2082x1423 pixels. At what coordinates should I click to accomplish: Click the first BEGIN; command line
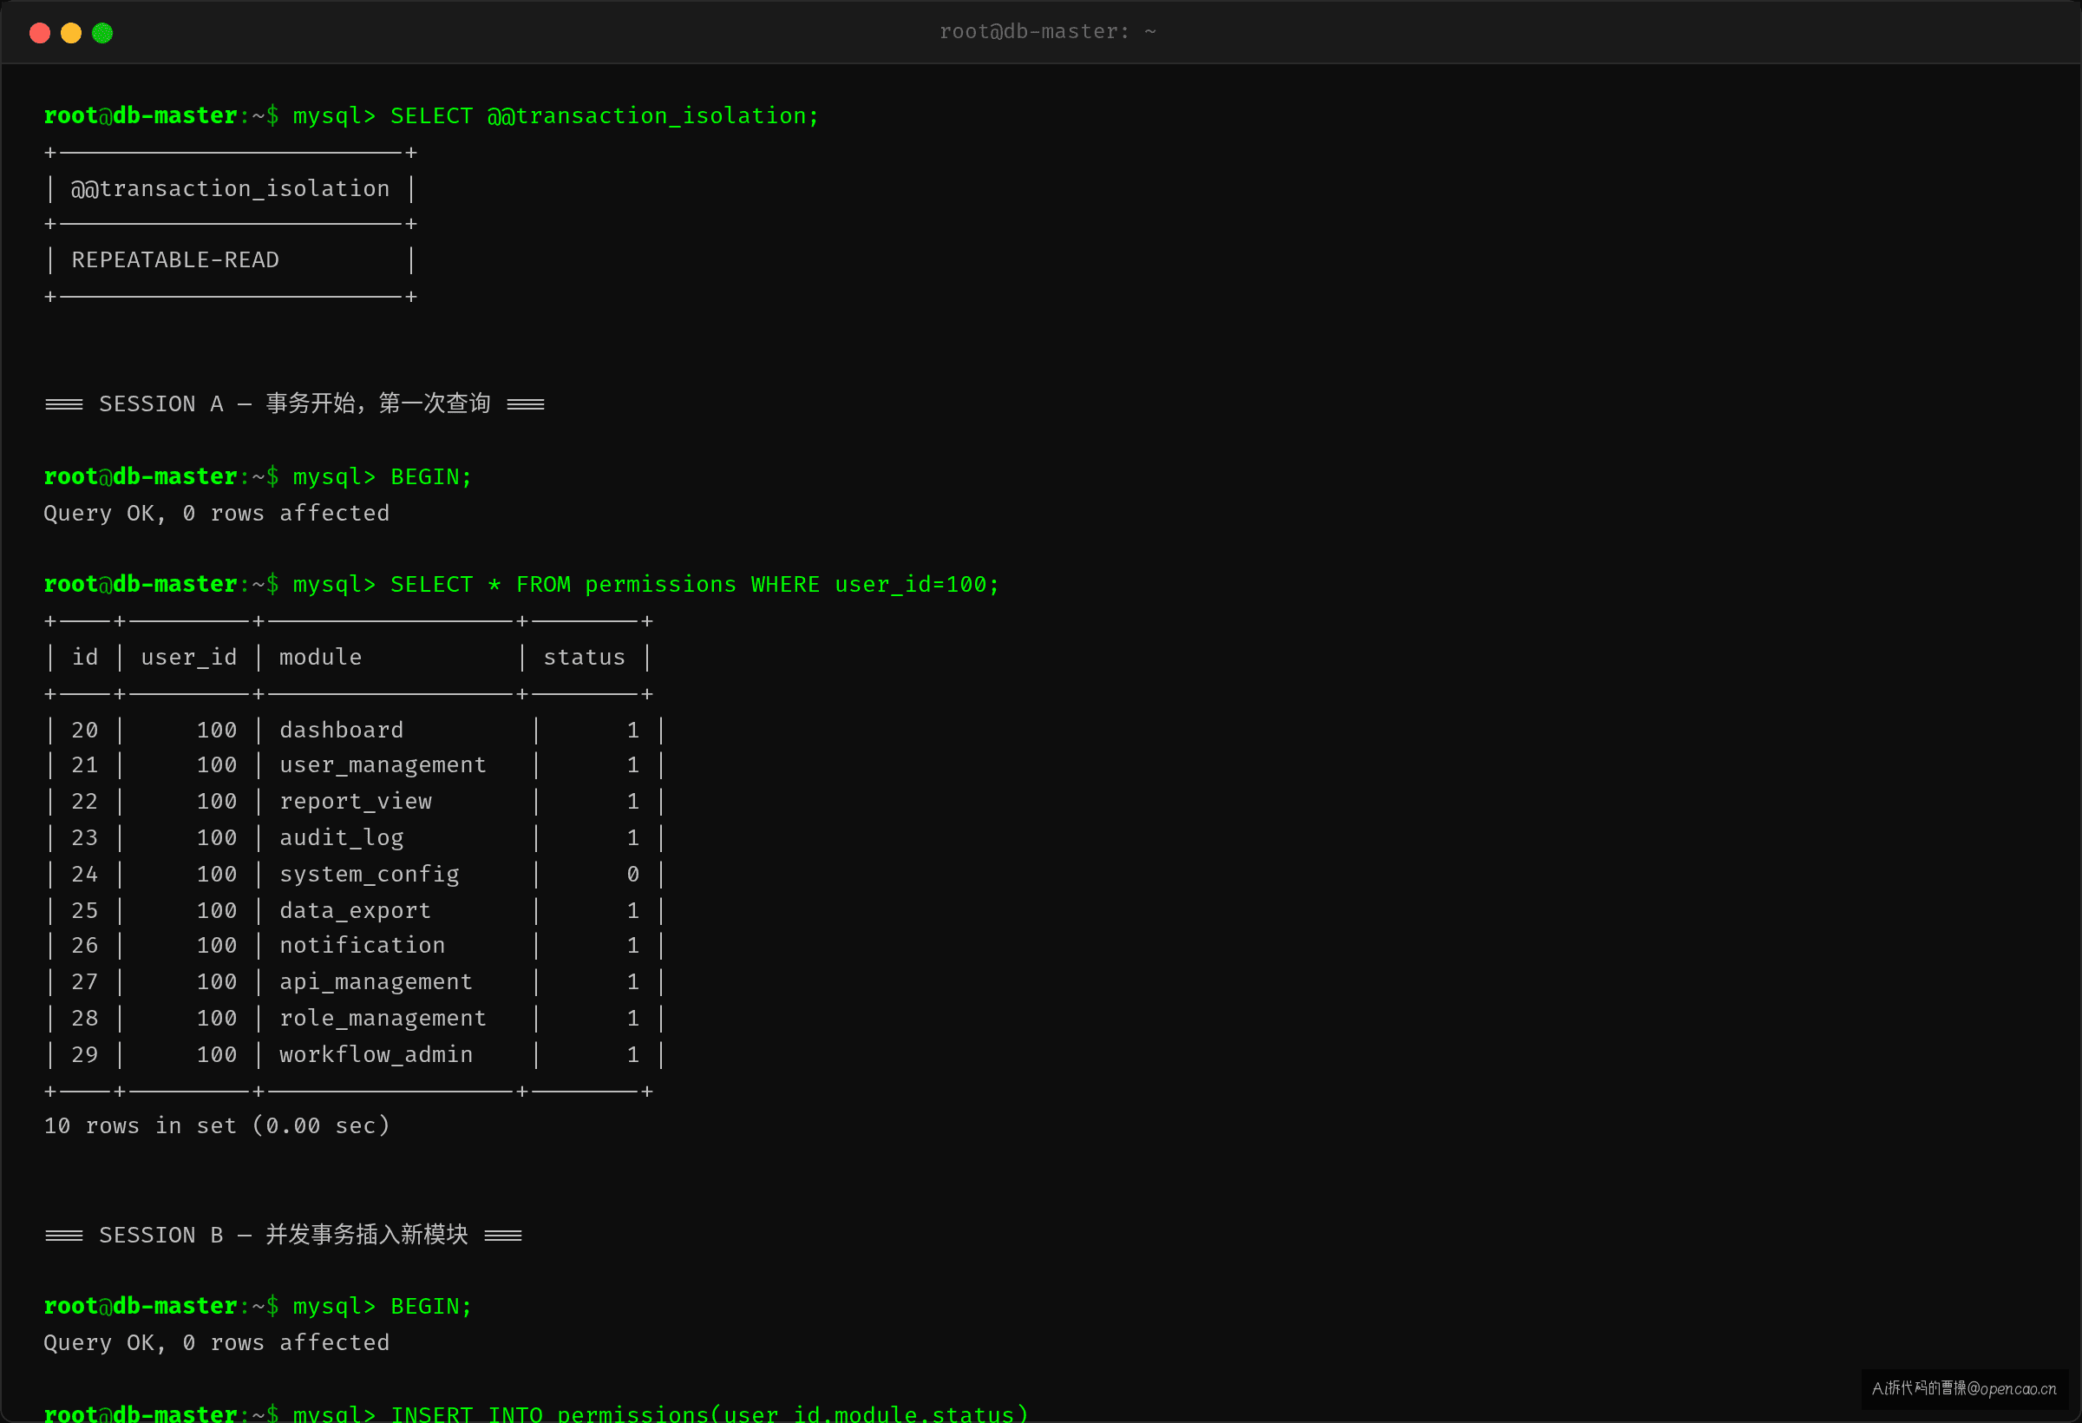pos(258,476)
